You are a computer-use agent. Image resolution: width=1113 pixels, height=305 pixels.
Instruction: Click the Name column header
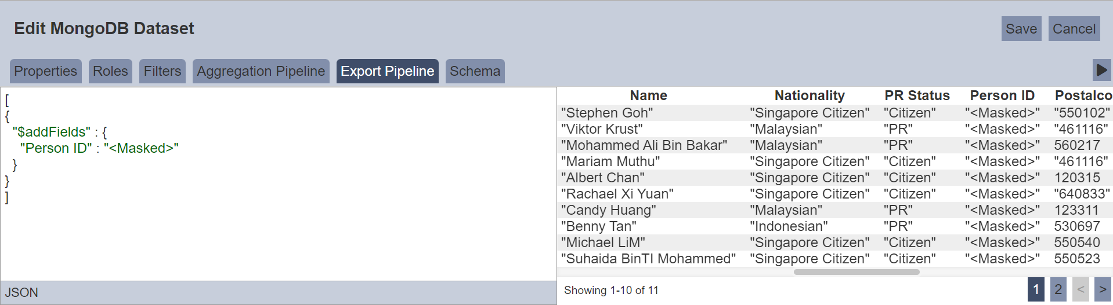point(648,95)
